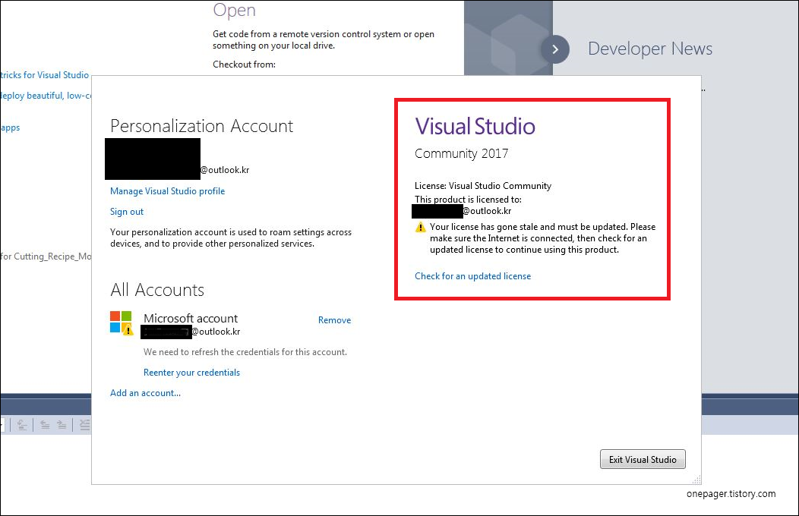Open the 'tricks for Visual Studio' link
799x516 pixels.
point(44,75)
